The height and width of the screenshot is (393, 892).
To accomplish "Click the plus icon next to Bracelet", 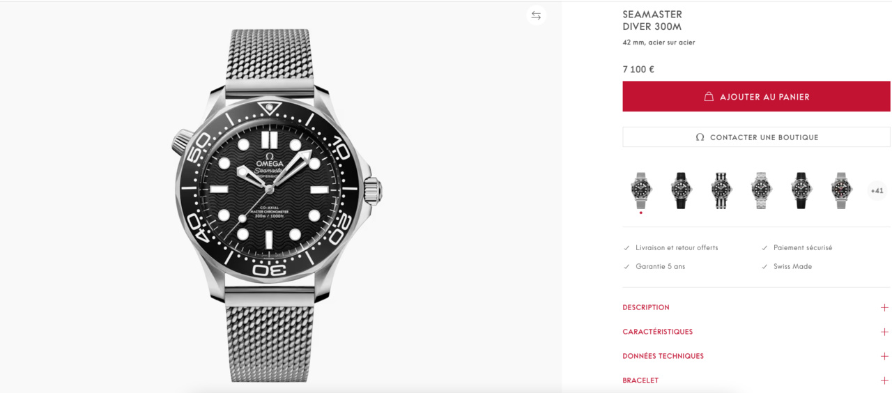I will pos(884,380).
